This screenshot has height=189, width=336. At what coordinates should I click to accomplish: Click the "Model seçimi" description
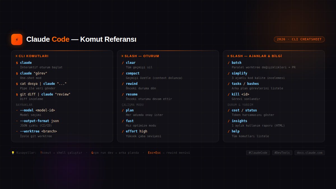click(31, 115)
